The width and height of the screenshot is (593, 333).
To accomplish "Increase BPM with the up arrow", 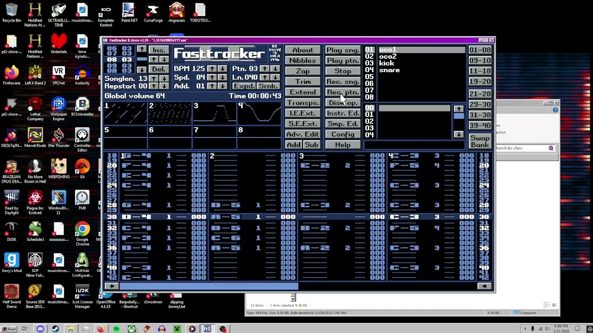I will coord(212,68).
